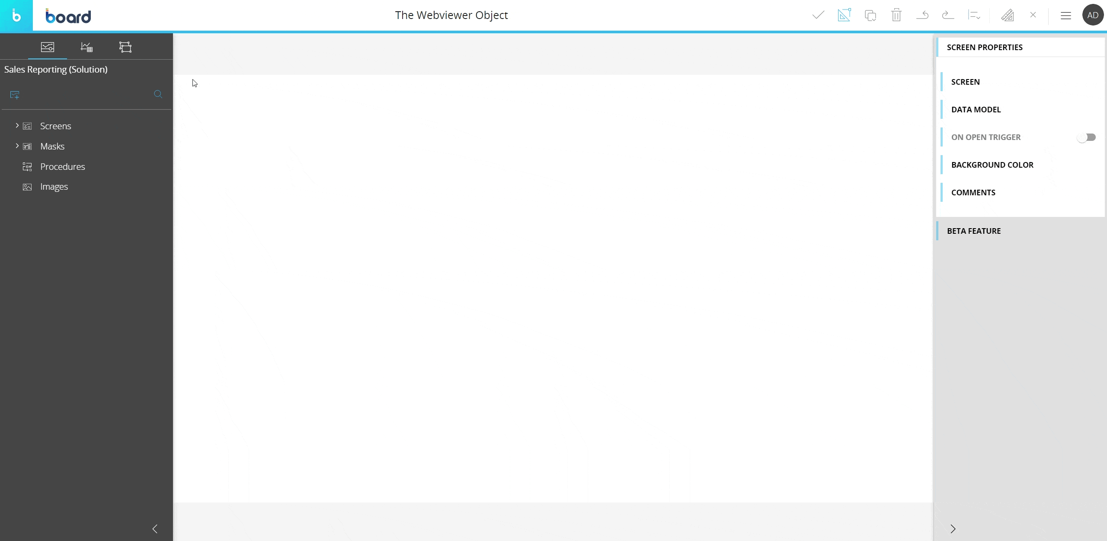Select Procedures in the tree
The height and width of the screenshot is (541, 1107).
[x=62, y=166]
